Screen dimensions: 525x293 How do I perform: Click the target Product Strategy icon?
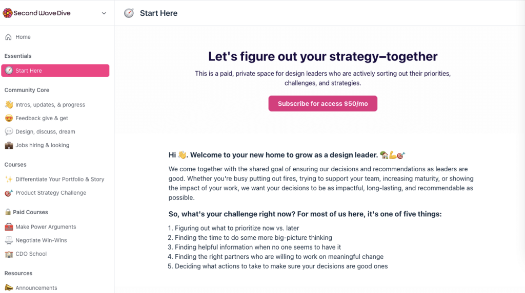click(x=9, y=193)
